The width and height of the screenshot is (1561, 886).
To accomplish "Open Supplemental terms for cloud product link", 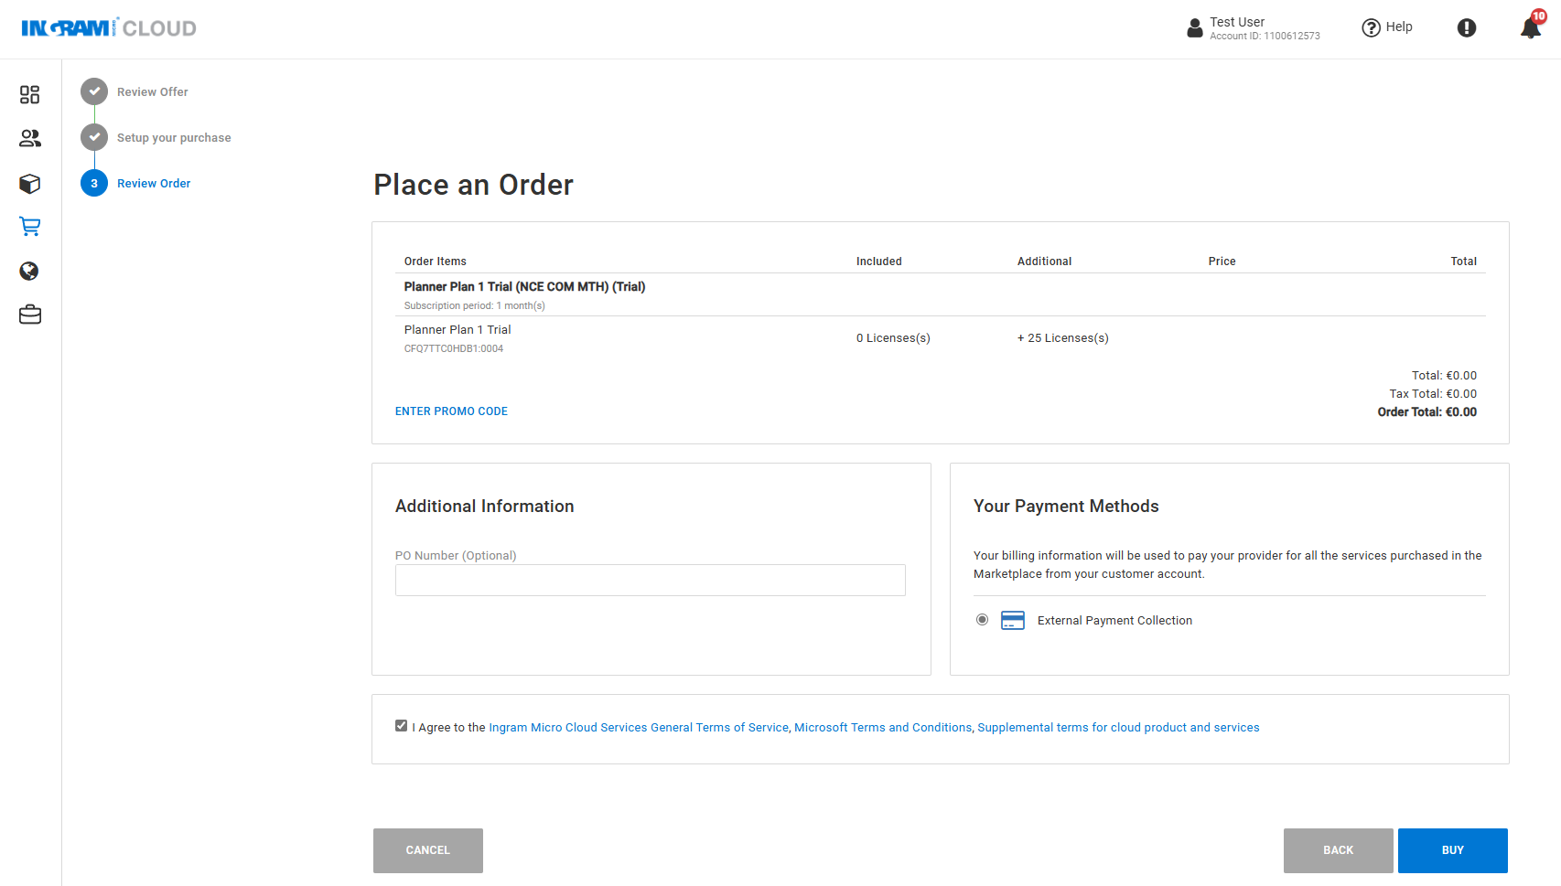I will (x=1118, y=728).
